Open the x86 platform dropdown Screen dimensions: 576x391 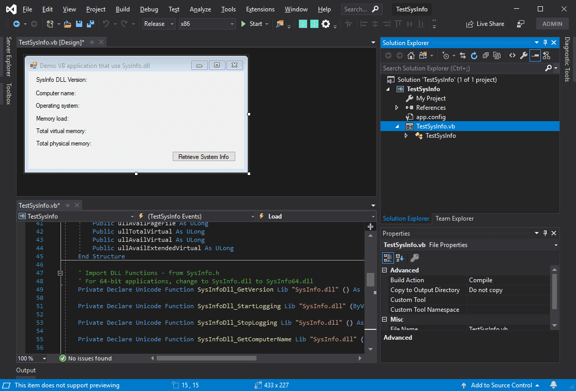(x=207, y=24)
